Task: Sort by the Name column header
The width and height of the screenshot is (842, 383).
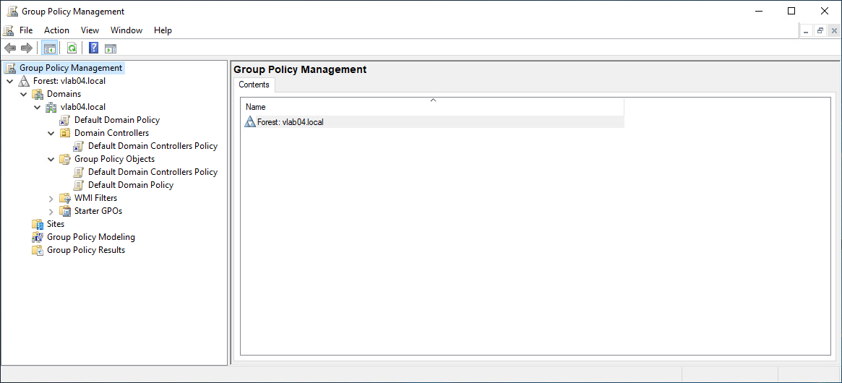Action: pos(432,107)
